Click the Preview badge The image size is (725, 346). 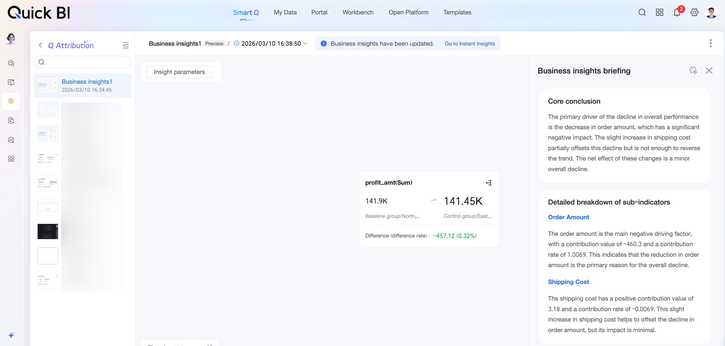tap(214, 44)
